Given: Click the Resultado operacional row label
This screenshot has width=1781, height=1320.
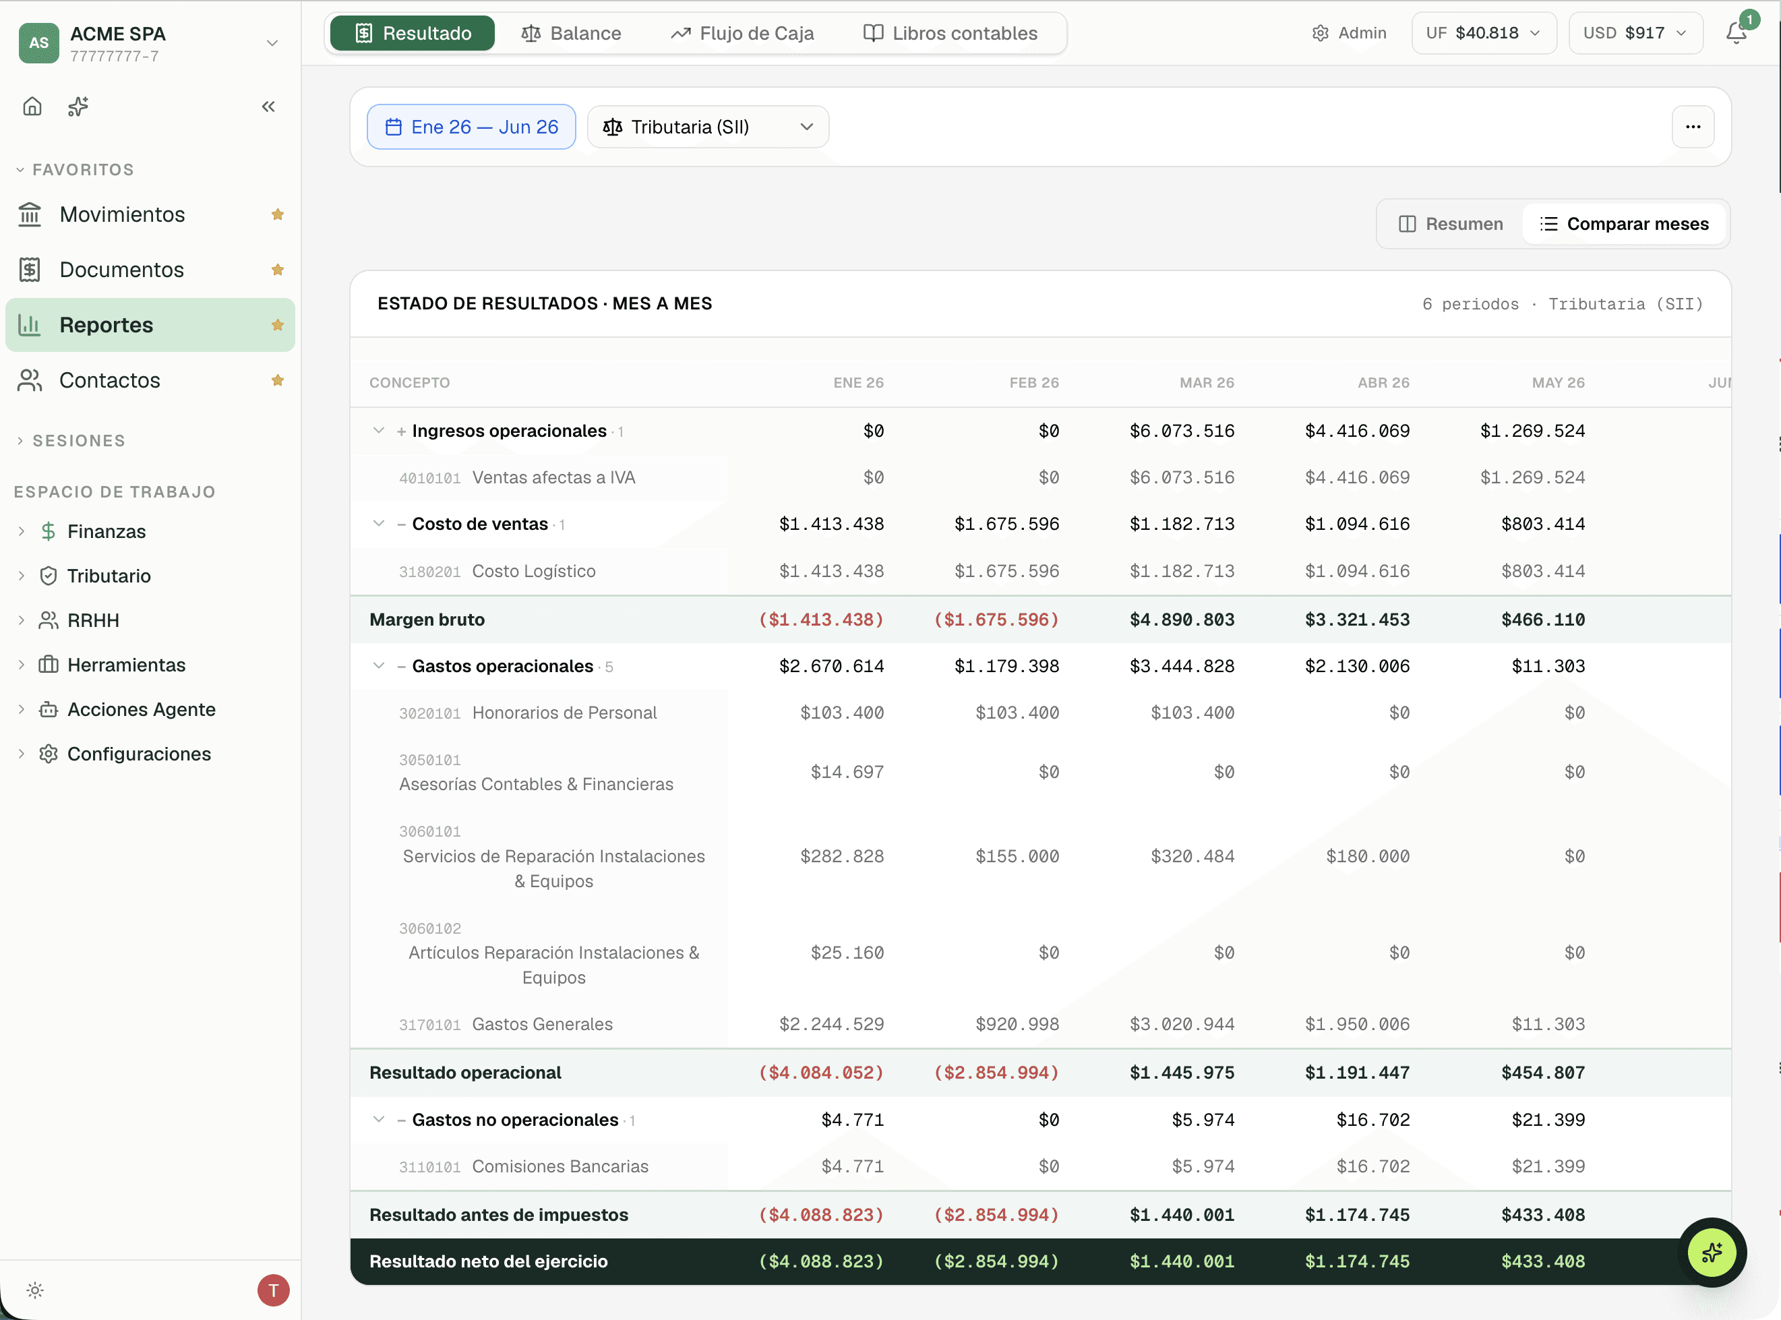Looking at the screenshot, I should (x=465, y=1073).
